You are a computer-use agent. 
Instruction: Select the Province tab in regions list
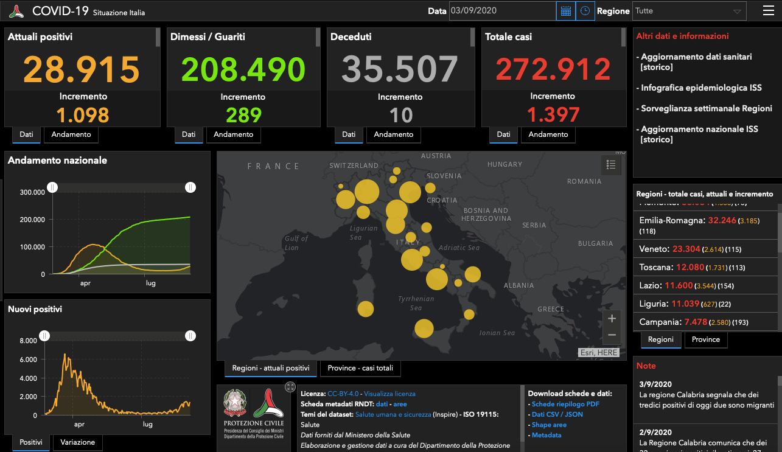pos(706,339)
